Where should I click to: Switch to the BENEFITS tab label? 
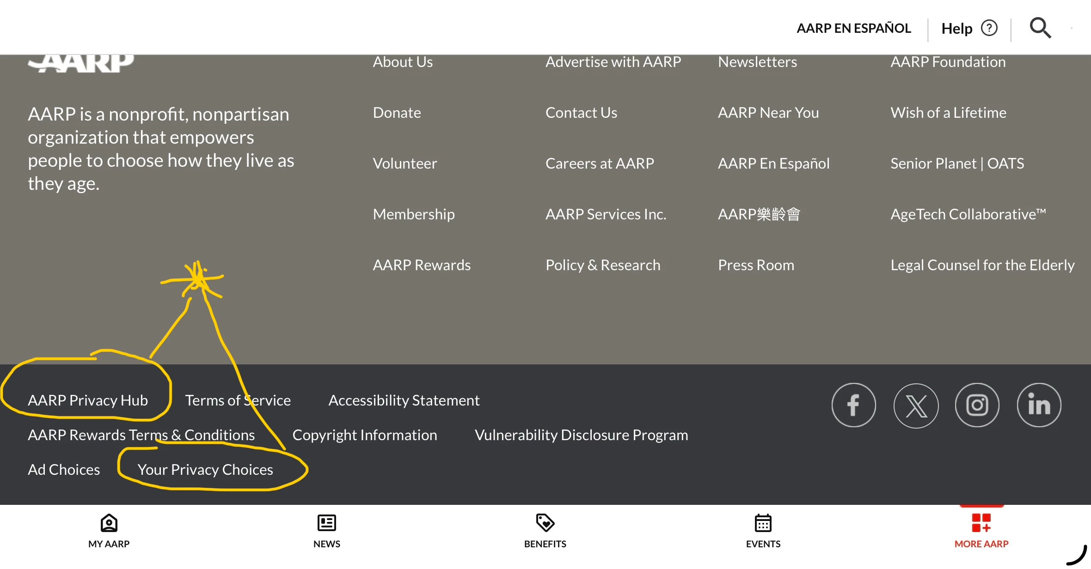tap(545, 544)
